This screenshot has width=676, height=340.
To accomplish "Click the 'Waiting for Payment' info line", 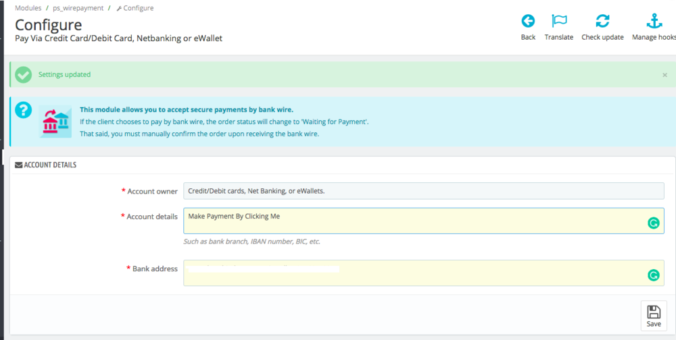I will pos(224,122).
